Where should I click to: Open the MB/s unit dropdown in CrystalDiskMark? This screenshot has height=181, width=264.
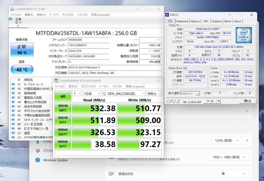(x=154, y=93)
